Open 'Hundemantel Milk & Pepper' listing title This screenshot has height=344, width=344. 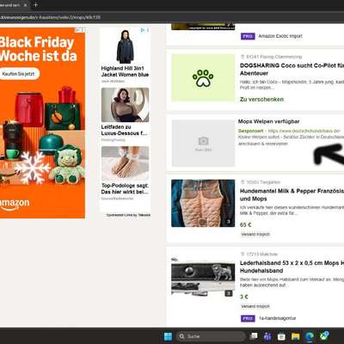(292, 195)
